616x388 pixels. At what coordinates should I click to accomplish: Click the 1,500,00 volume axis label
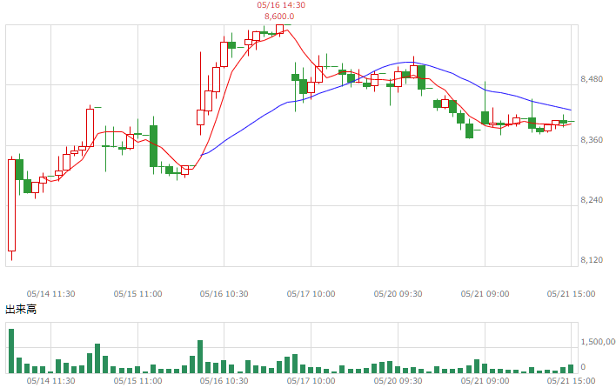[x=598, y=342]
